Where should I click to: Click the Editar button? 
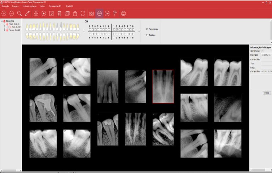pos(267,93)
